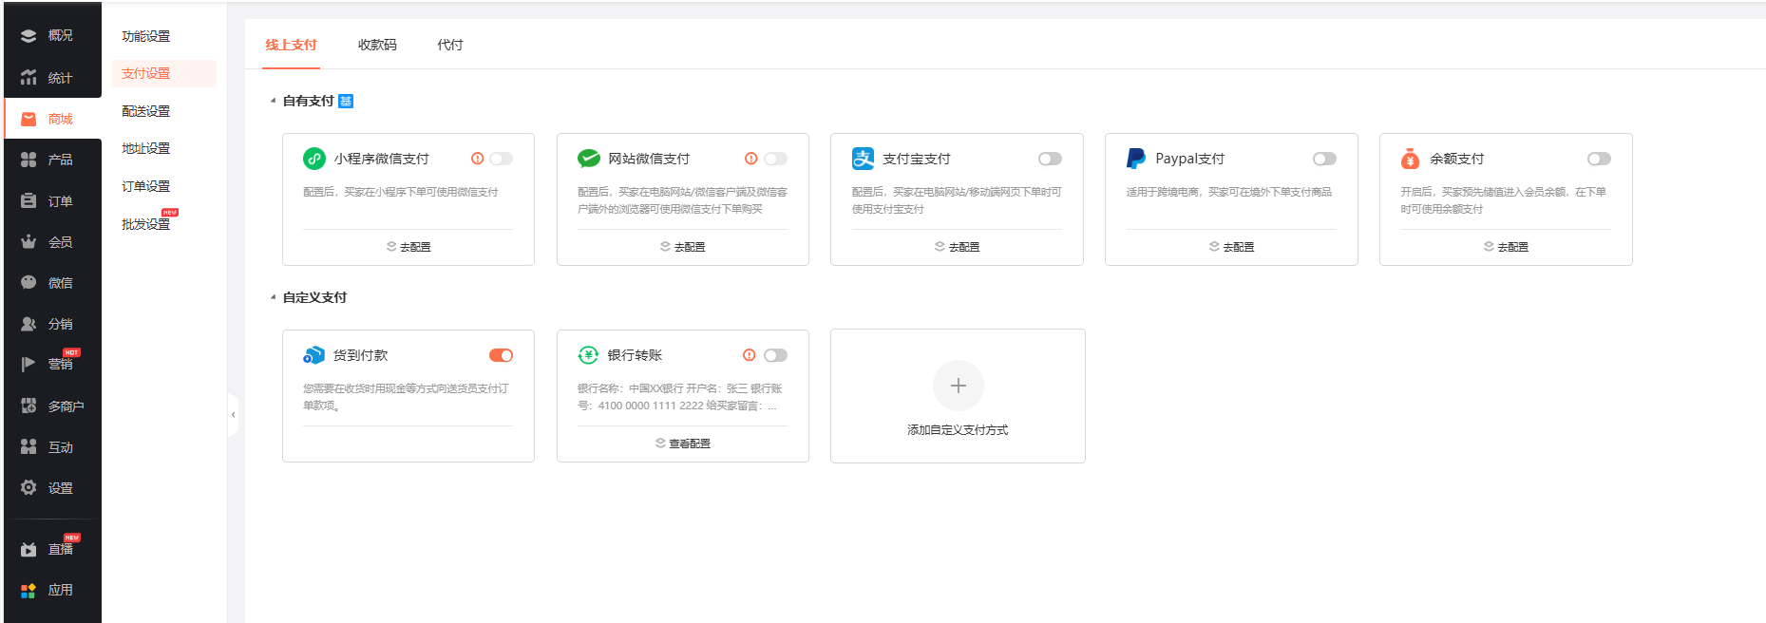Click the Paypal logo icon
Screen dimensions: 1766x623
pos(1136,159)
